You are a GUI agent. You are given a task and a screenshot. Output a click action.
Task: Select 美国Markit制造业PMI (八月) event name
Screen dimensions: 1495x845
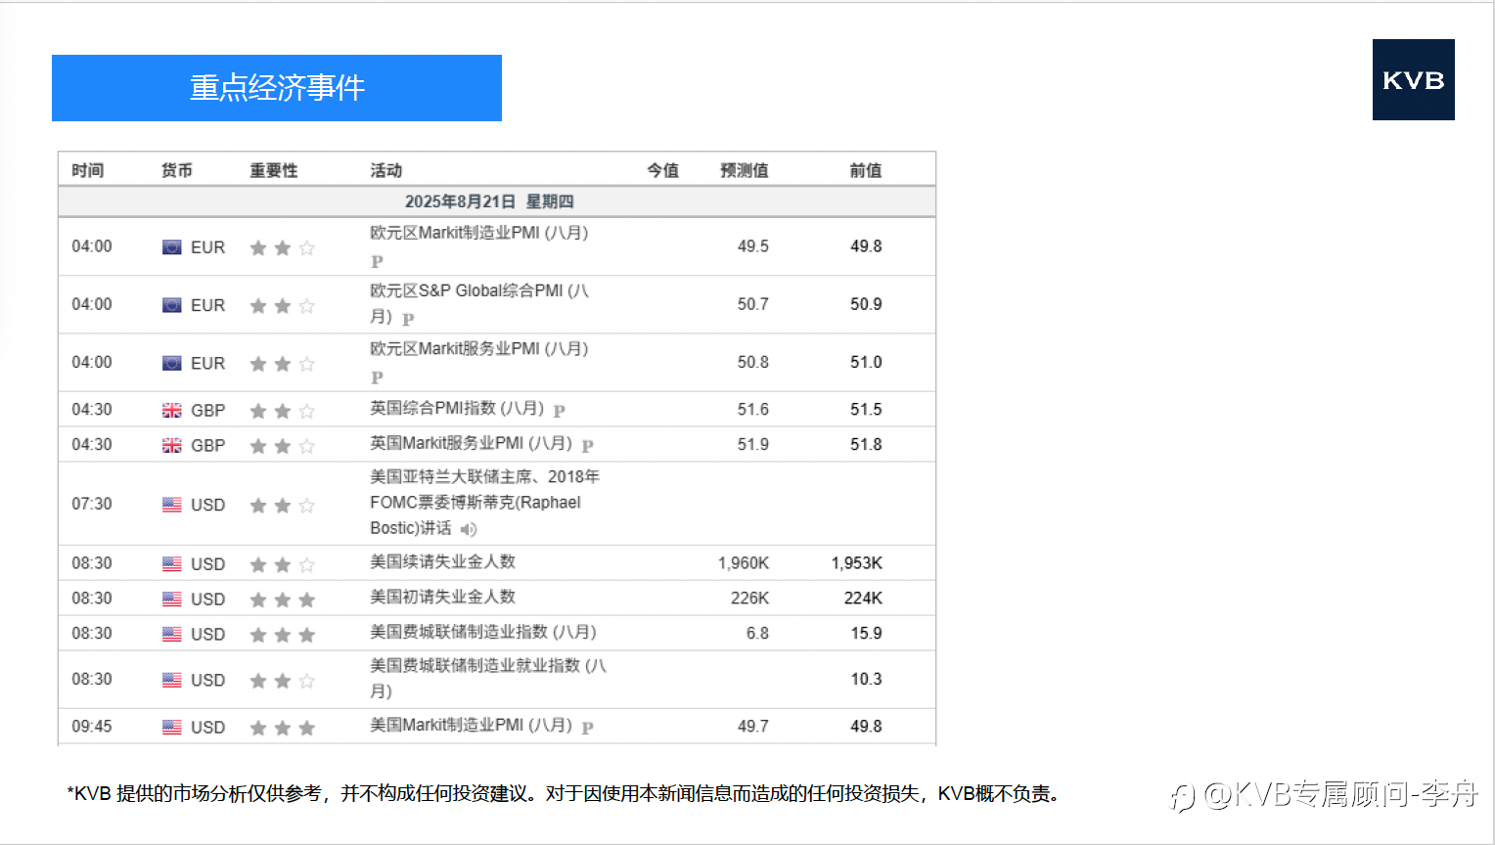tap(472, 726)
